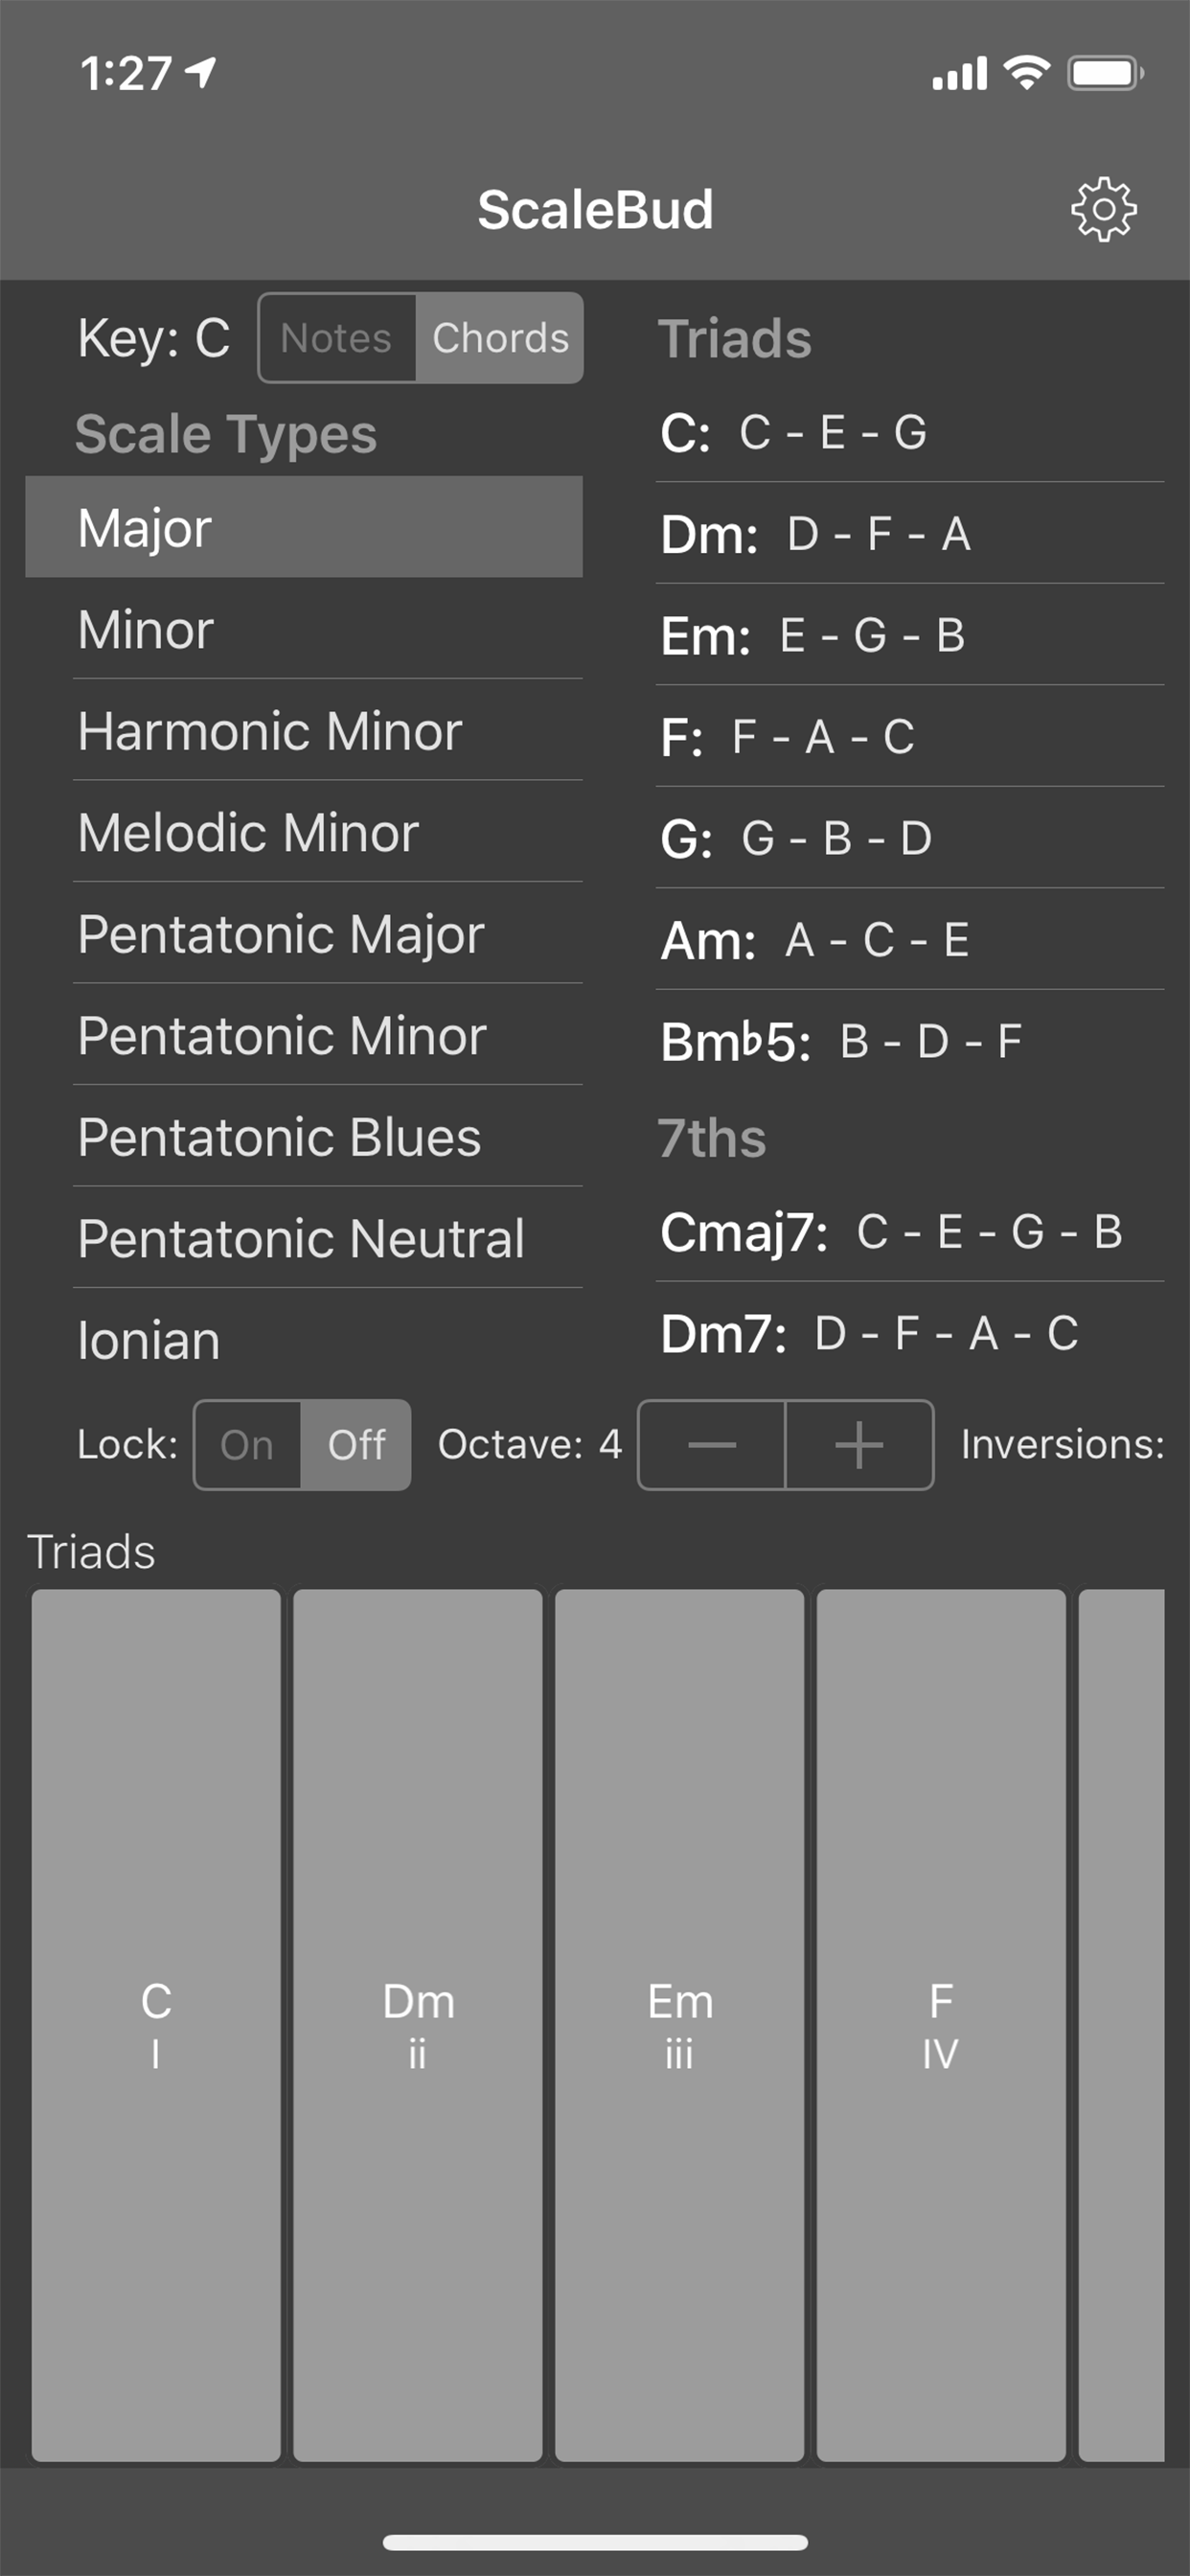Tap the Am: A - C - E triad row
Screen dimensions: 1190x2576
click(x=910, y=940)
